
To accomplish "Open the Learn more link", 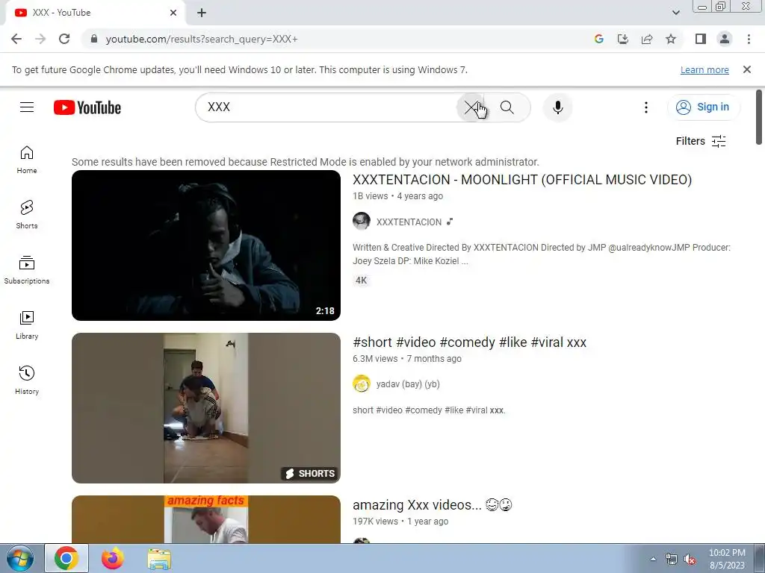I will click(704, 69).
